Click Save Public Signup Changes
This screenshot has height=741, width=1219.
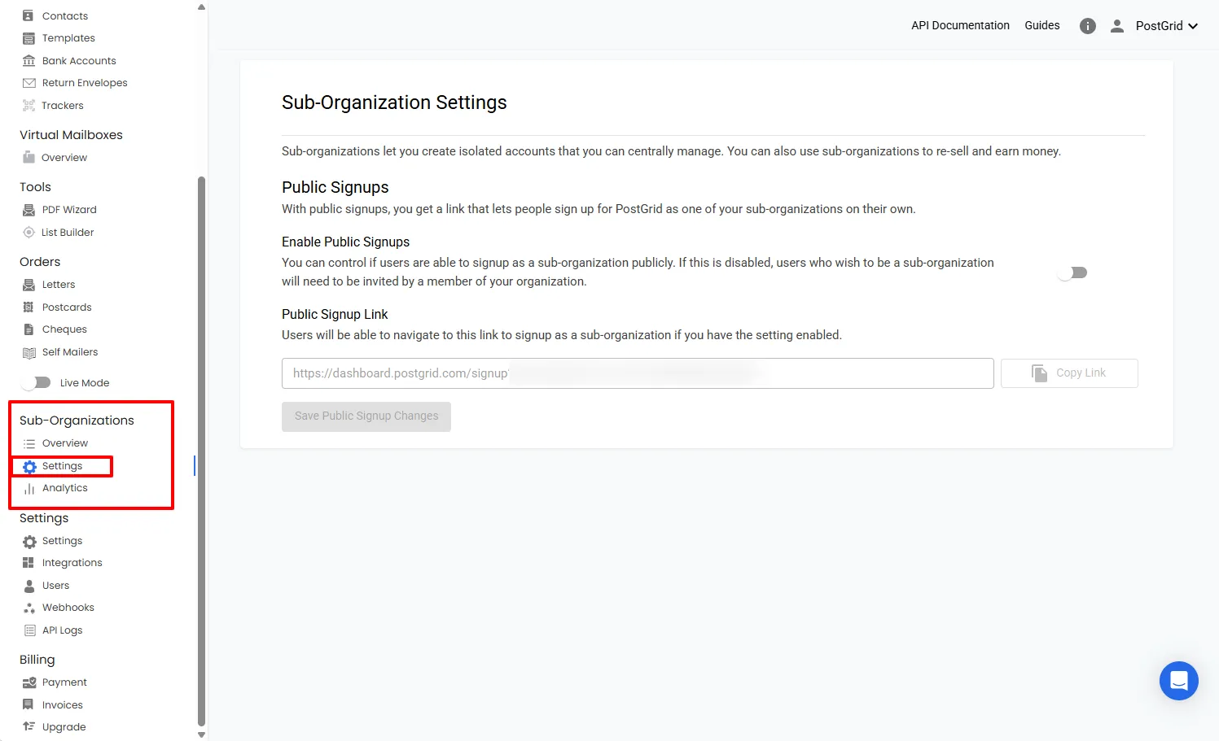366,416
